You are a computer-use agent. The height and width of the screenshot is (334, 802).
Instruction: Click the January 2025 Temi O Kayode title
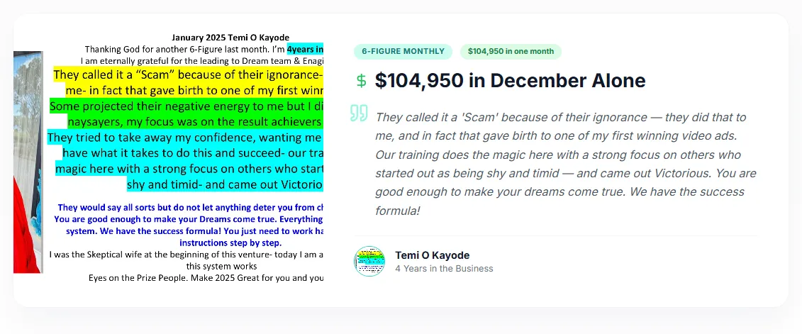point(230,38)
